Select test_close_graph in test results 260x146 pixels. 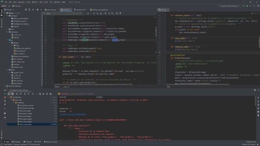click(26, 122)
